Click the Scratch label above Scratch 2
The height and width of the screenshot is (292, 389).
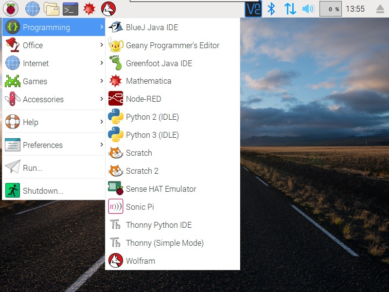[139, 153]
